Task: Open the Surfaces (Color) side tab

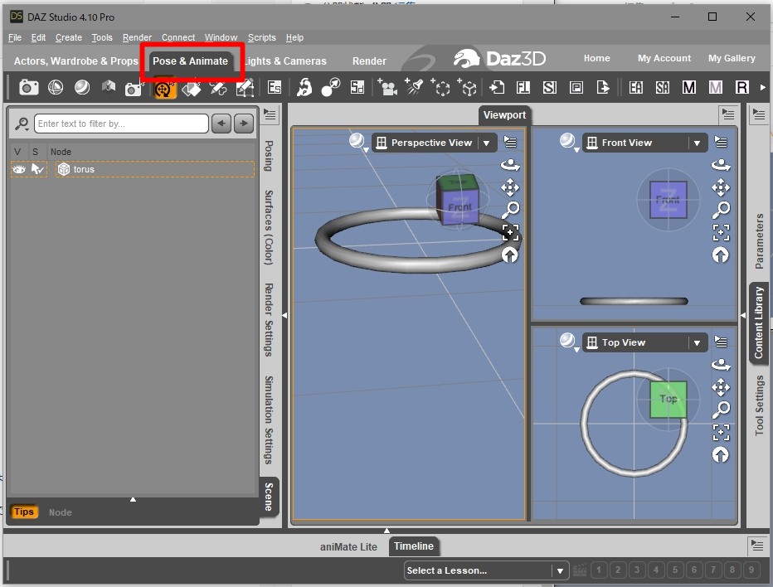Action: click(x=269, y=227)
